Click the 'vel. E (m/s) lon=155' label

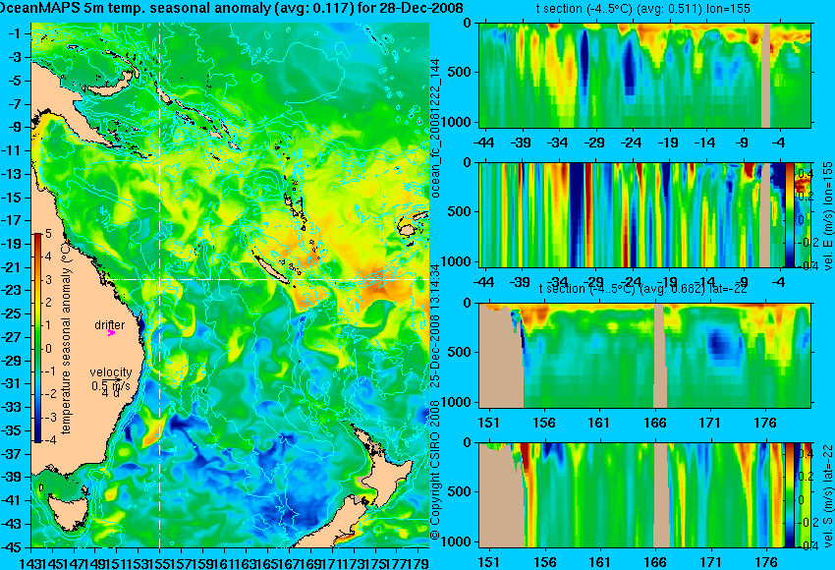827,216
